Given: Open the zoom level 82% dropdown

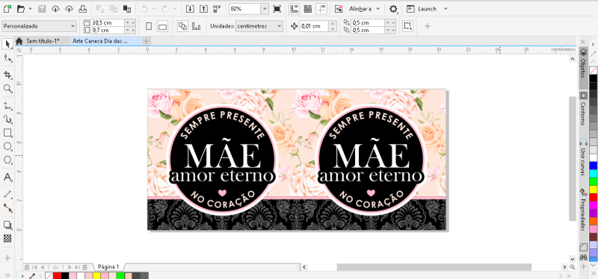Looking at the screenshot, I should click(x=265, y=9).
